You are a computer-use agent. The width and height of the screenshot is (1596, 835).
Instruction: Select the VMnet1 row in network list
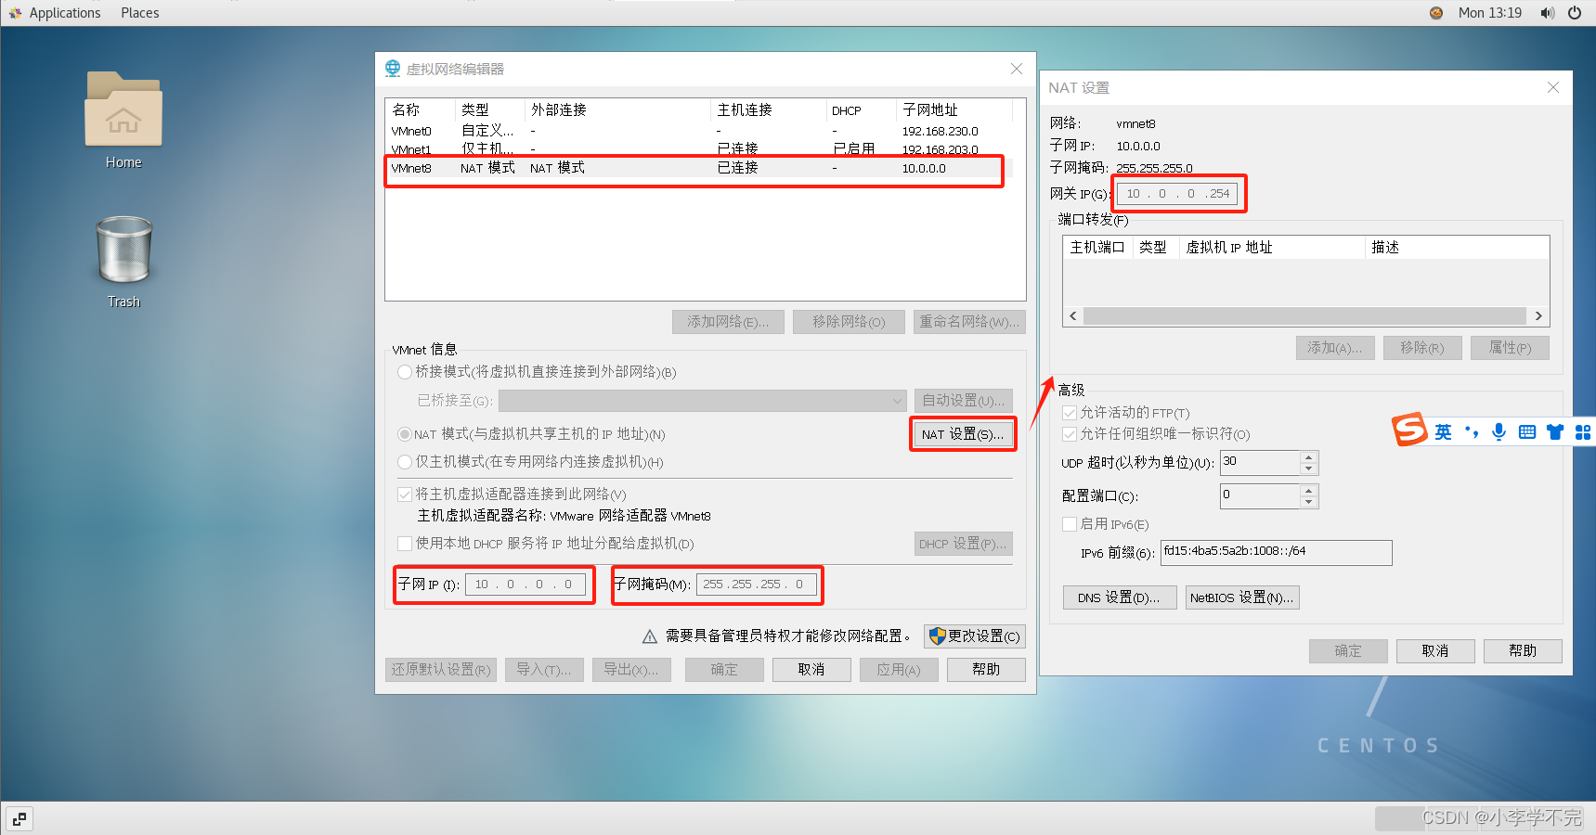click(x=699, y=149)
